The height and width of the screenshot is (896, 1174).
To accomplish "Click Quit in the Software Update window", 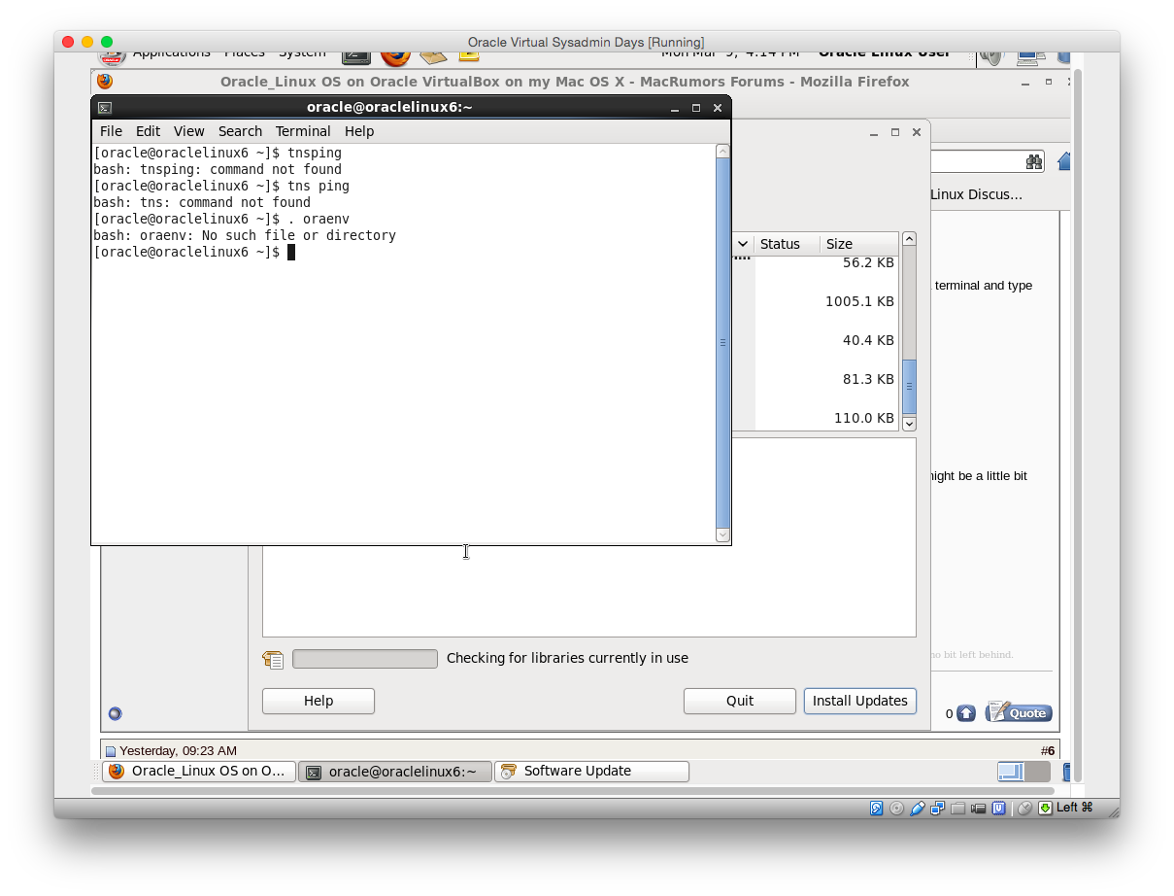I will [x=740, y=701].
